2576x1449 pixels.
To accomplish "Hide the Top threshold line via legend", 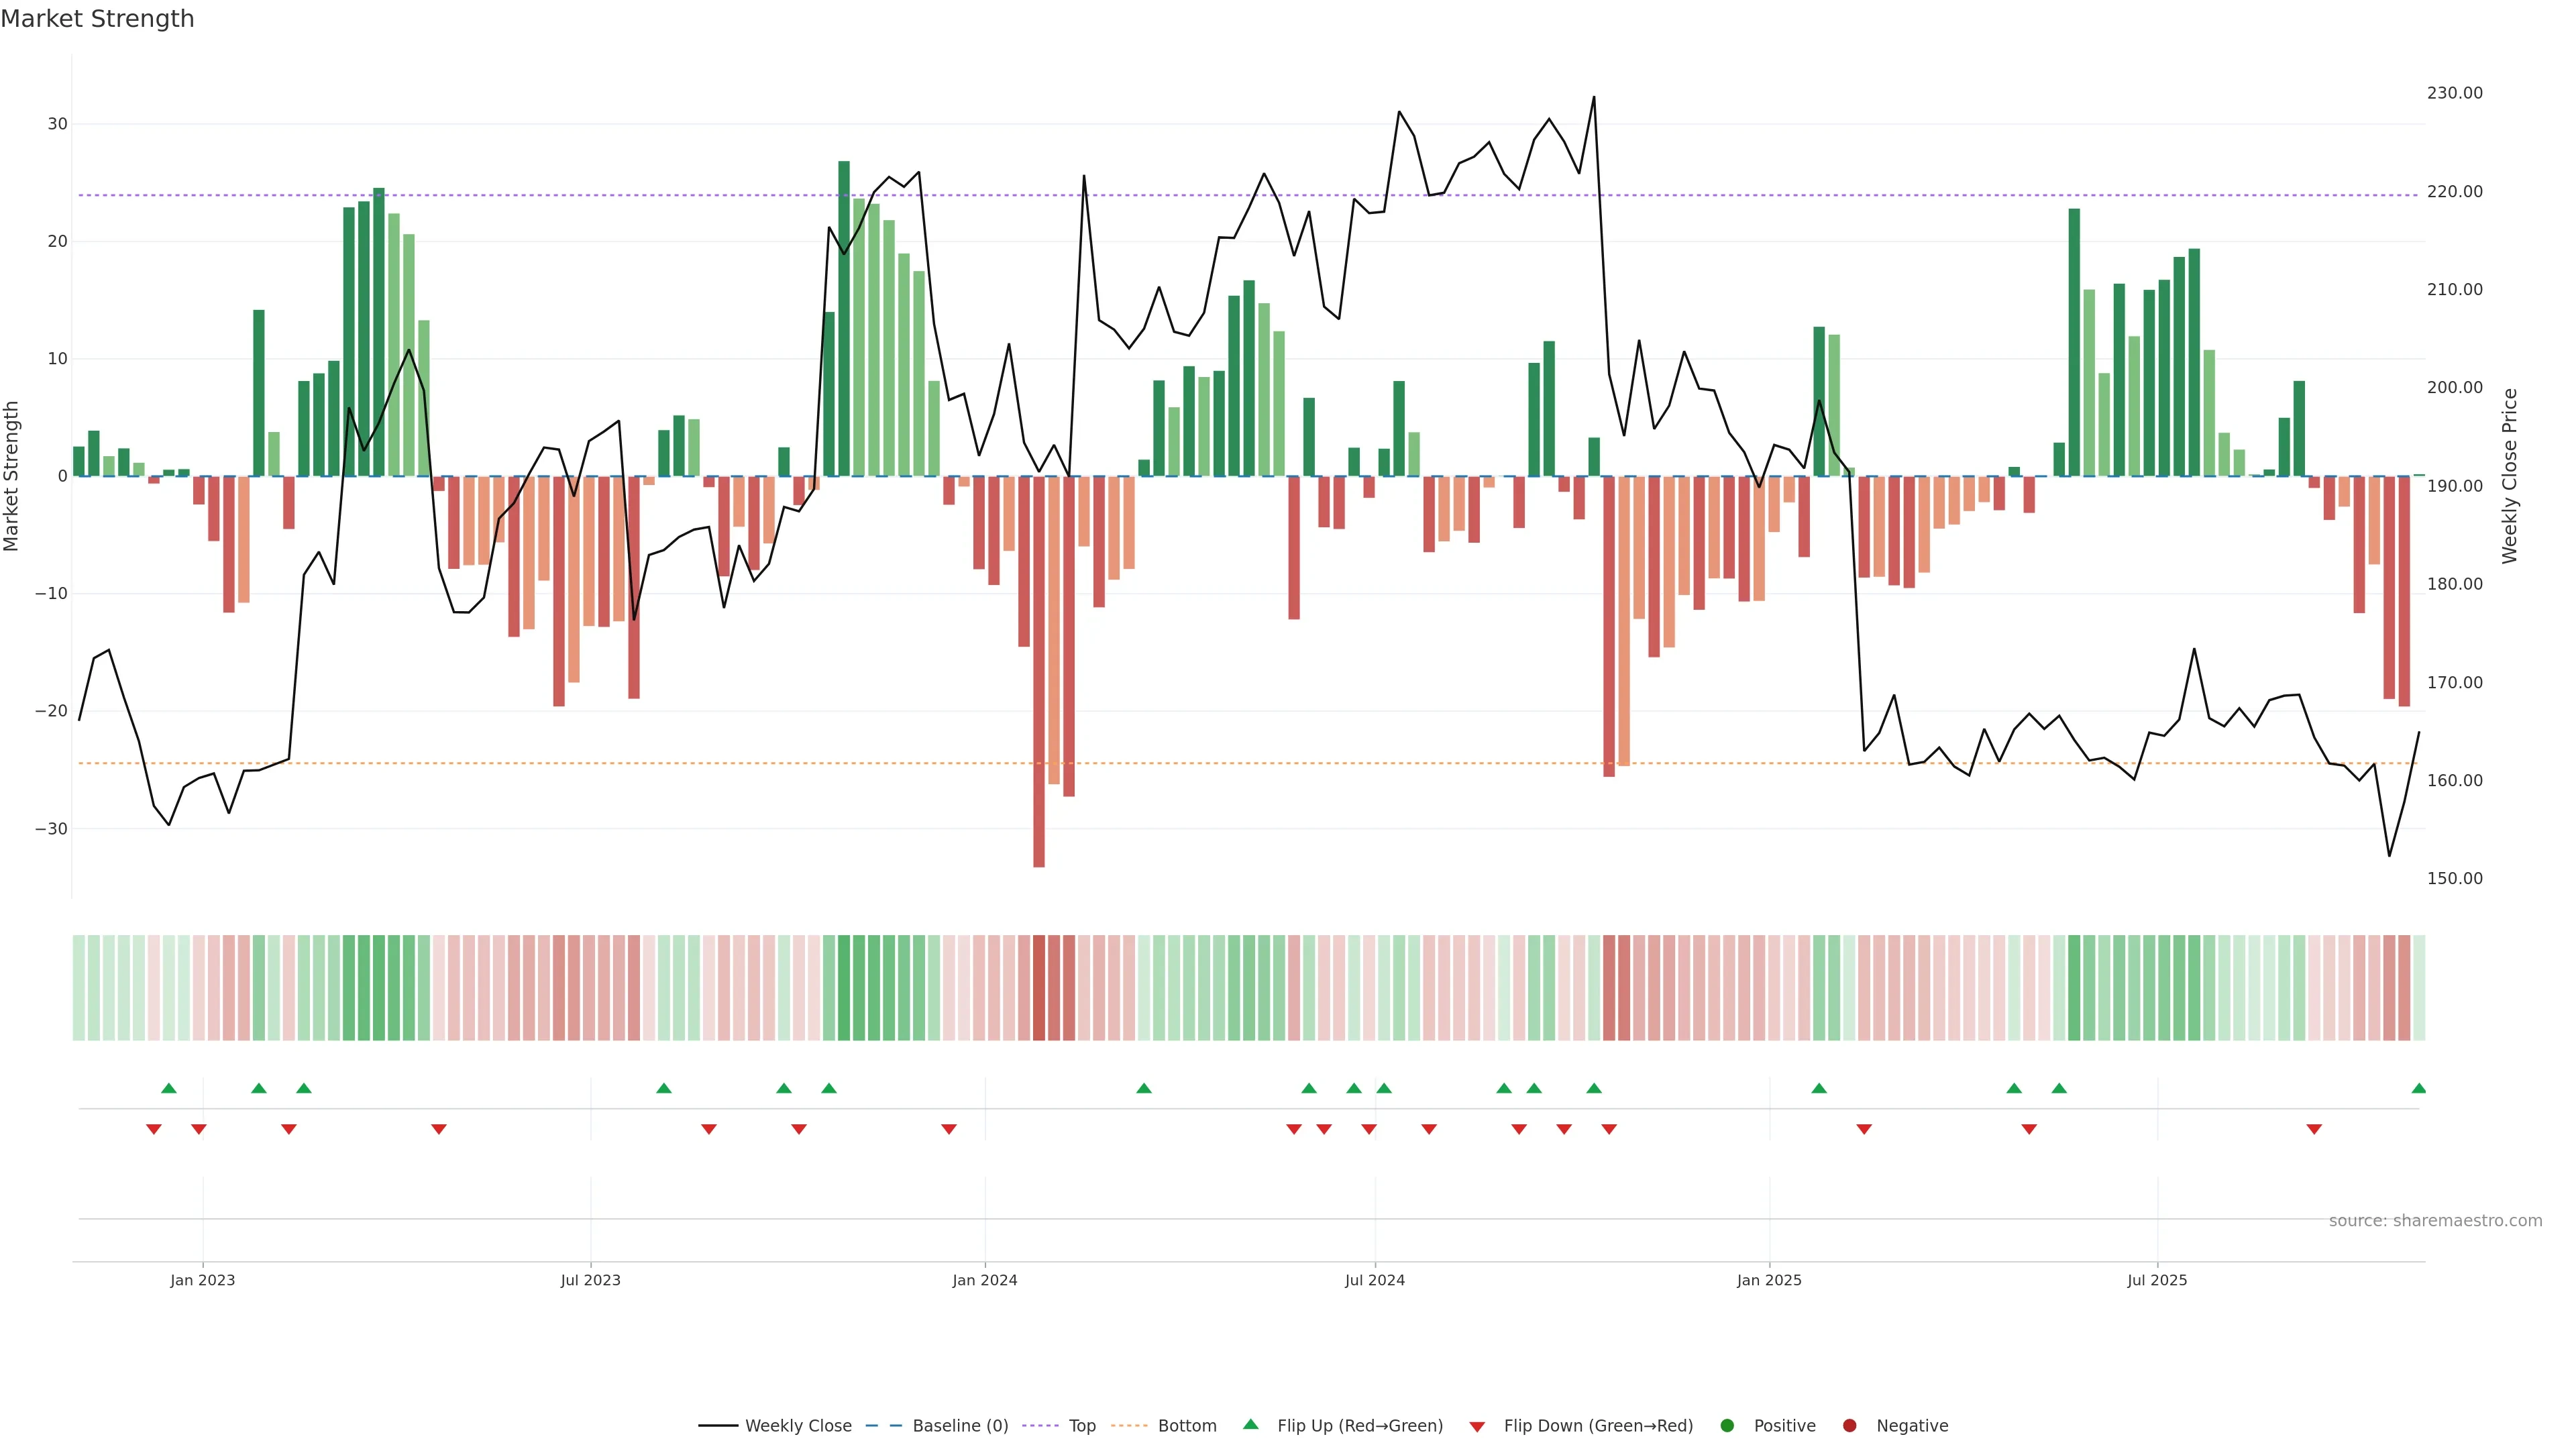I will [x=1081, y=1426].
